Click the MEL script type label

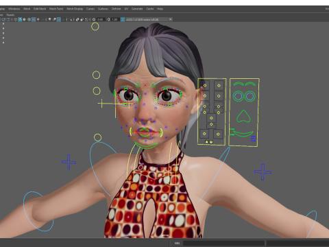coord(177,243)
